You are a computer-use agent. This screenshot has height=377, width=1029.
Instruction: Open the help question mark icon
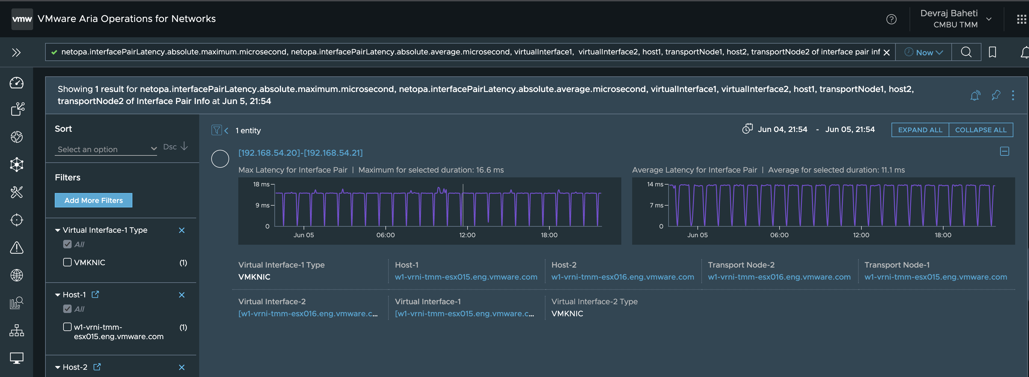[891, 19]
